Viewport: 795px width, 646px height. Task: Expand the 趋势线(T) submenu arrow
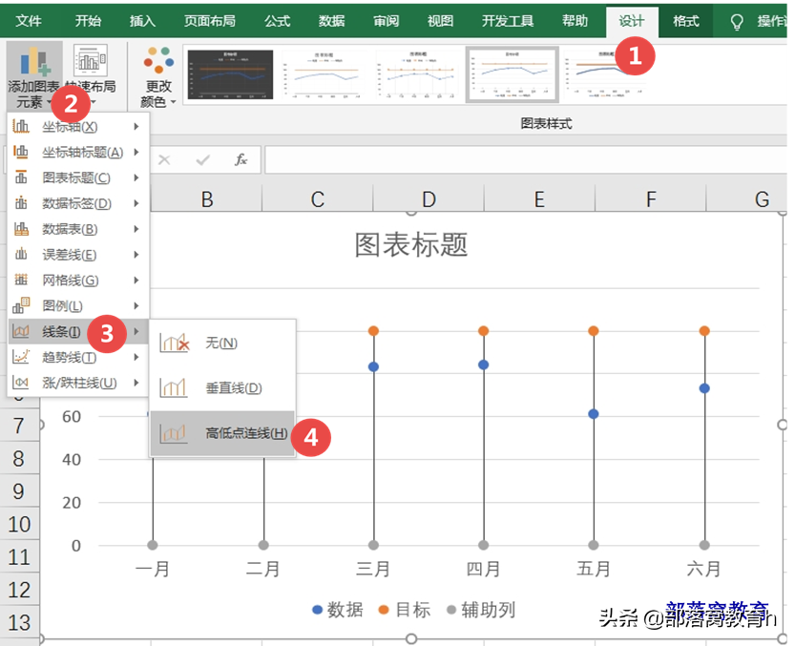[x=136, y=357]
